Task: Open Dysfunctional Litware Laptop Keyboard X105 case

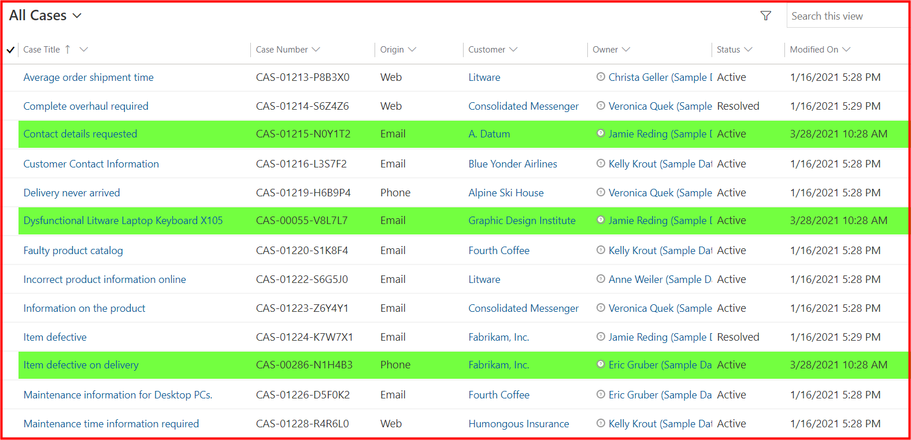Action: 123,221
